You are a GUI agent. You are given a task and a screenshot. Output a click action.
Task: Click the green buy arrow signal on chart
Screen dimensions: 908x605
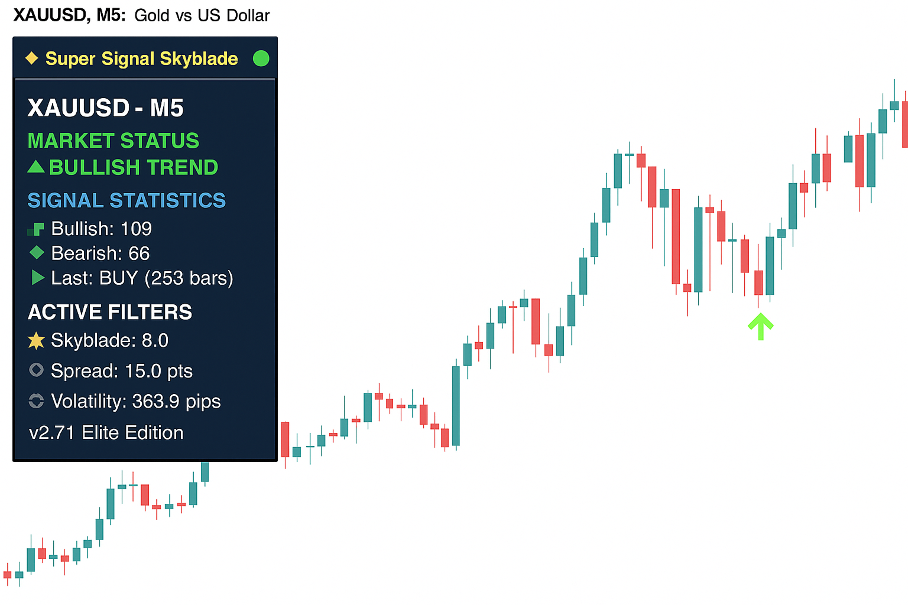pos(761,326)
